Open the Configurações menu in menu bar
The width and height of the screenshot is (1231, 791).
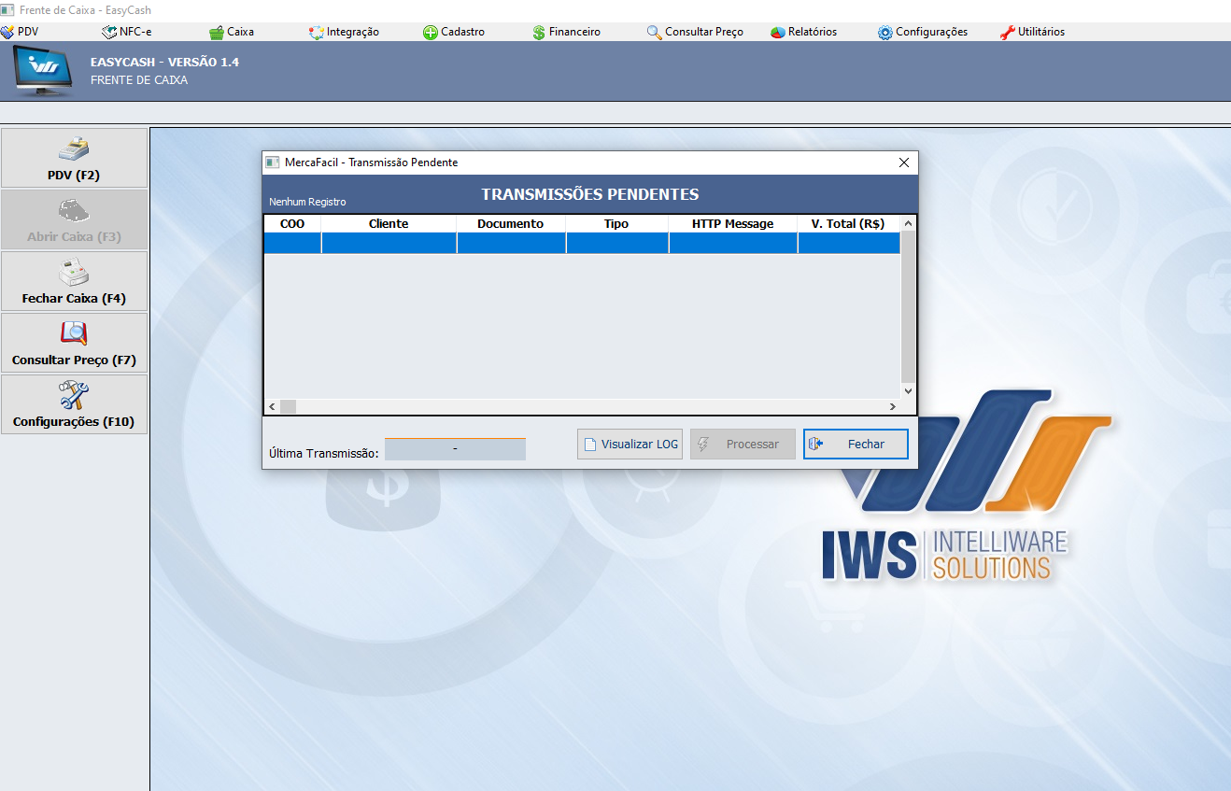click(x=922, y=32)
